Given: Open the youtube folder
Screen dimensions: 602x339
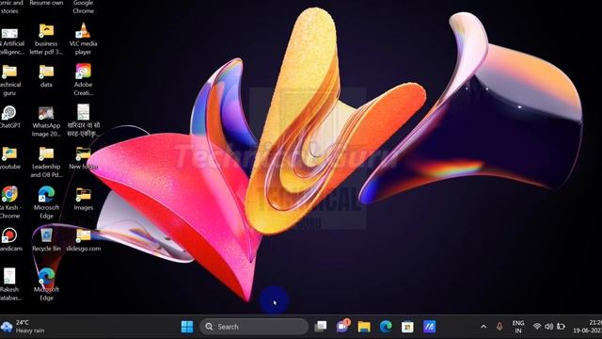Looking at the screenshot, I should [9, 157].
